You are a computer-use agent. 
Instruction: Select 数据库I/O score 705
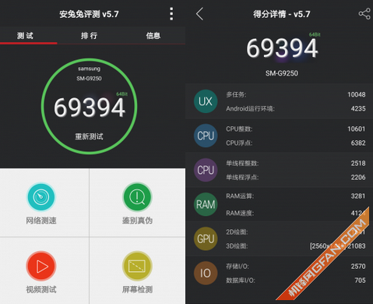pyautogui.click(x=360, y=281)
